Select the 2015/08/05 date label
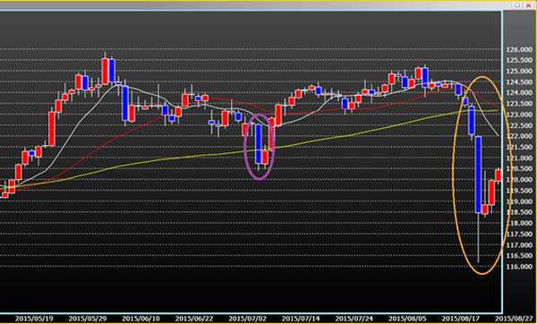The image size is (537, 324). pos(408,319)
